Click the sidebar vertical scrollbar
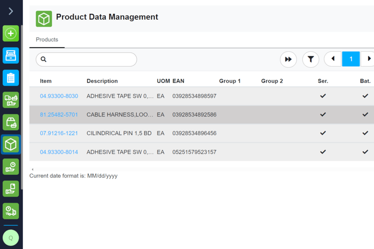Viewport: 374px width, 249px height. [22, 107]
